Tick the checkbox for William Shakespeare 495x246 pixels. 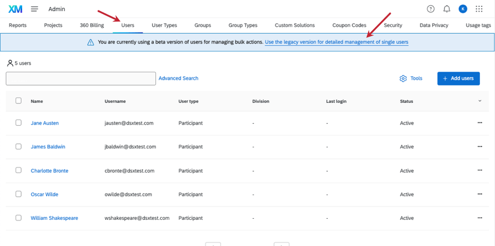[18, 218]
